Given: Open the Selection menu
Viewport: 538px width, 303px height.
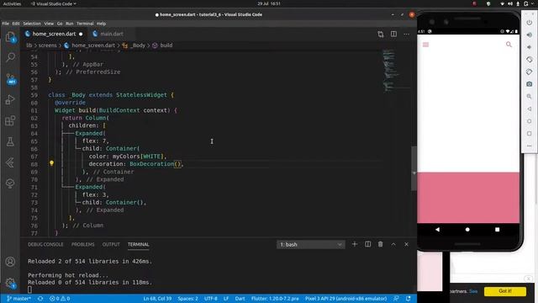Looking at the screenshot, I should point(32,24).
